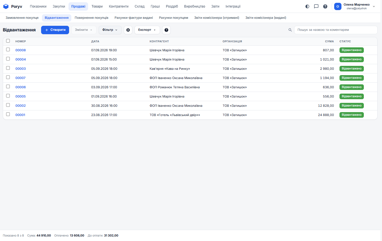Select all rows with the header checkbox
Viewport: 382px width, 241px height.
(8, 41)
